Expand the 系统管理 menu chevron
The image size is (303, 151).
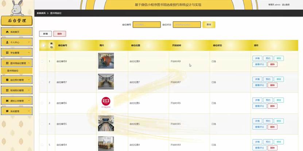click(x=29, y=111)
